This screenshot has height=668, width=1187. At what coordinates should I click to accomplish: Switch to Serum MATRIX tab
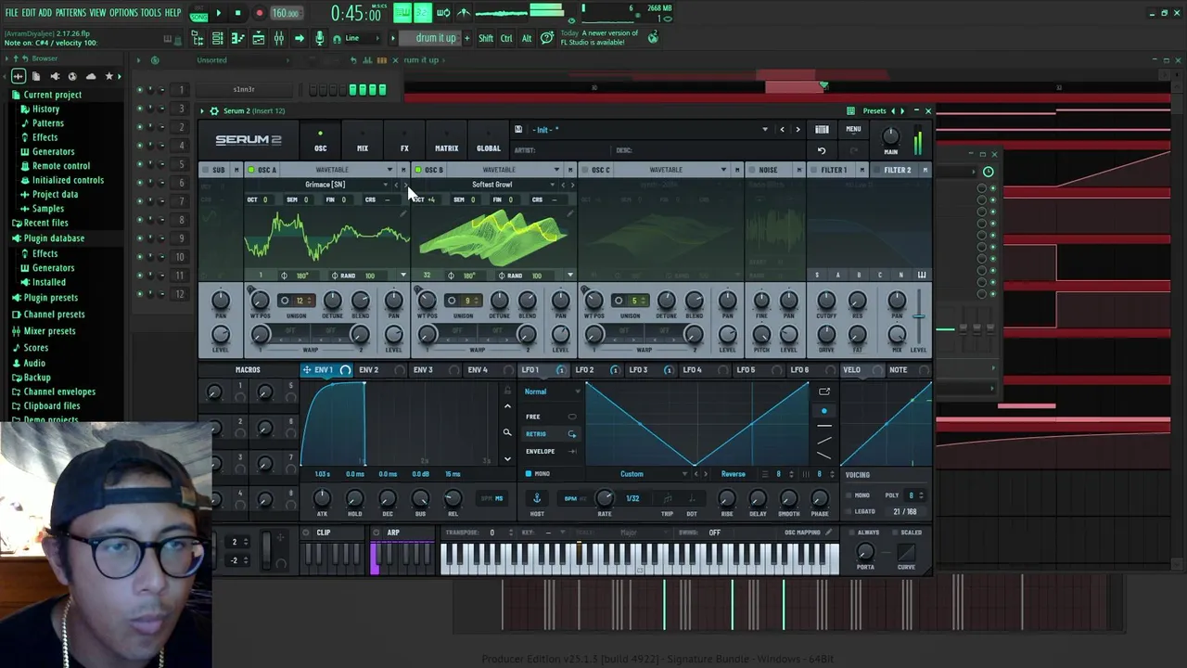(x=446, y=140)
